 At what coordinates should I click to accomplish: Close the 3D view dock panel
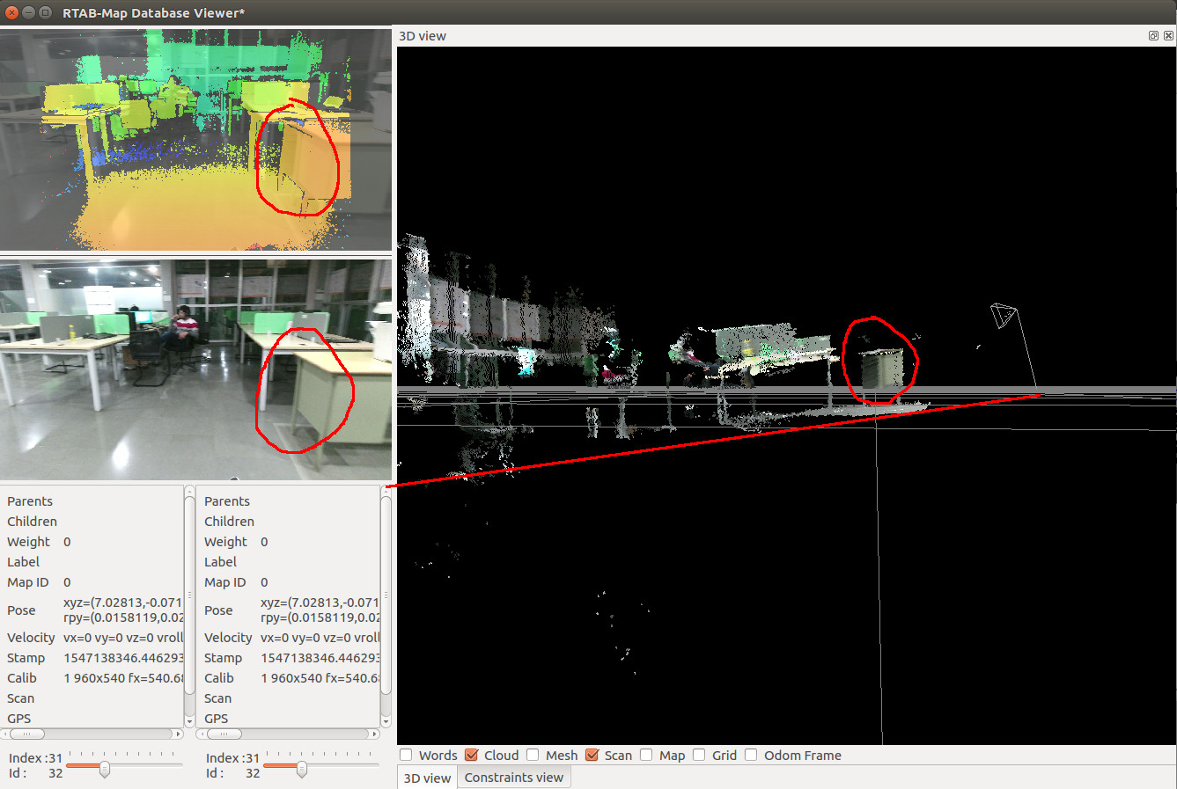coord(1168,36)
